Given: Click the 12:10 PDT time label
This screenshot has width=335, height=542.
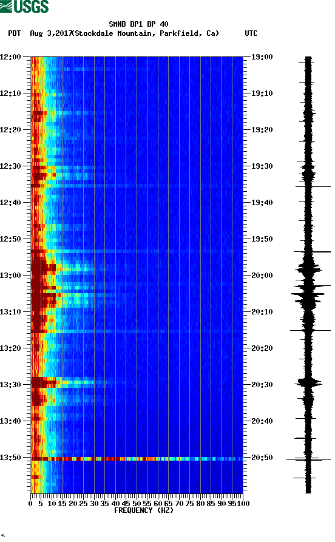Looking at the screenshot, I should point(11,93).
